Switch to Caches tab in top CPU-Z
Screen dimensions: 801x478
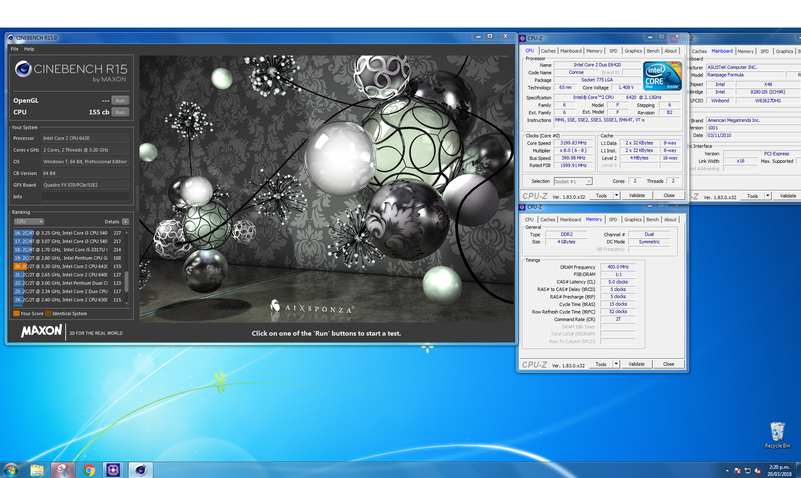tap(548, 51)
